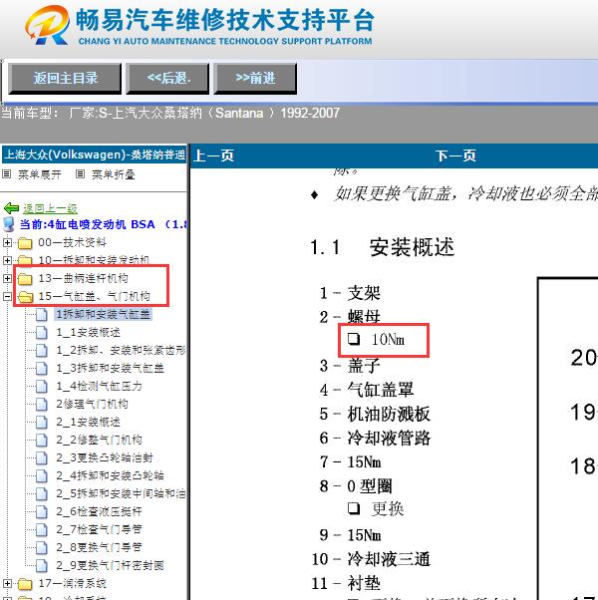Click the current engine computer icon
Image resolution: width=598 pixels, height=600 pixels.
click(9, 224)
